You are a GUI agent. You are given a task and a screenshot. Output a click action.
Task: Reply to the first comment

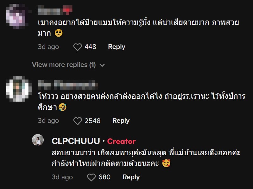pos(116,47)
